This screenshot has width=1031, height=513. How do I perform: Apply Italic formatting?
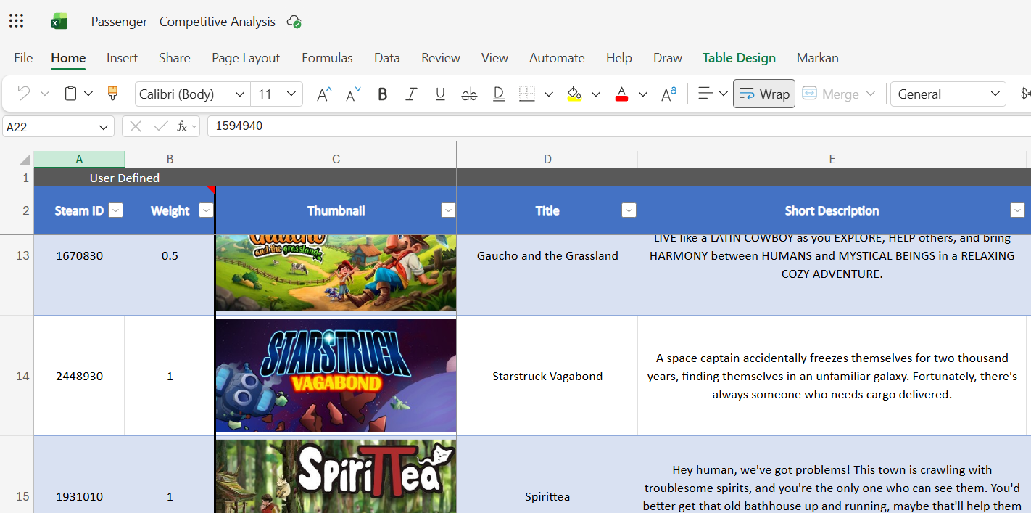[x=411, y=94]
